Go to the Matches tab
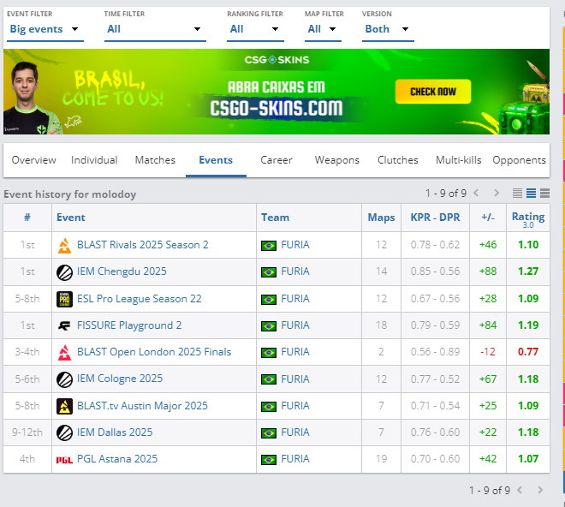565x507 pixels. [x=155, y=160]
